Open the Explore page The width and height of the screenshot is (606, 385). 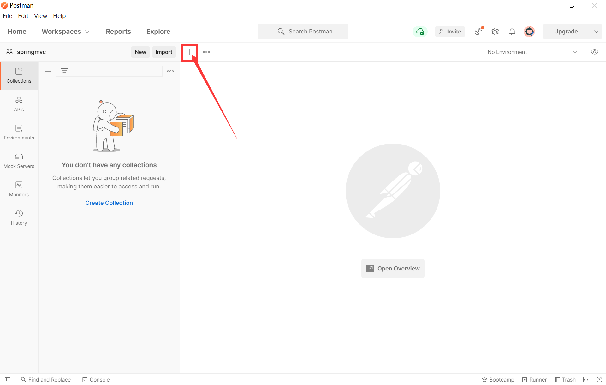pos(158,32)
